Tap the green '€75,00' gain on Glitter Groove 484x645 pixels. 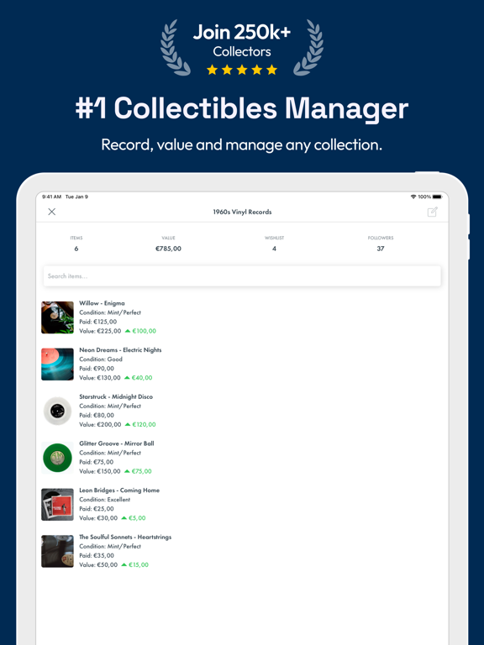point(141,471)
